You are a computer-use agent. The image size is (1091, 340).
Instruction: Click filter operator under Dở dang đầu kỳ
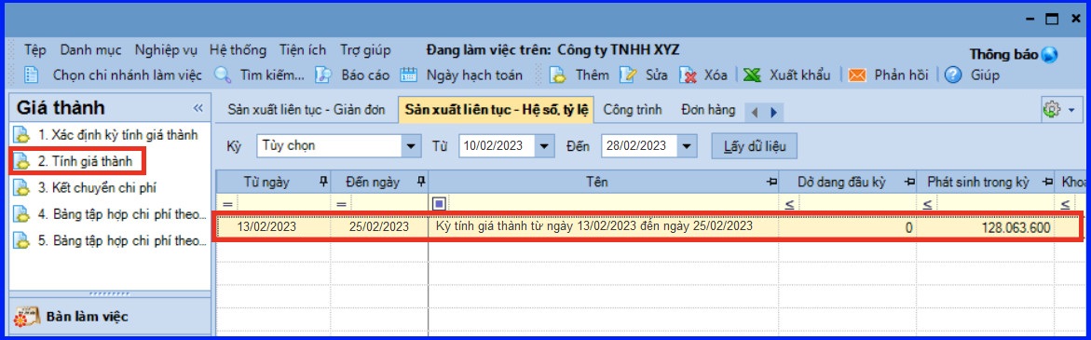[x=789, y=204]
